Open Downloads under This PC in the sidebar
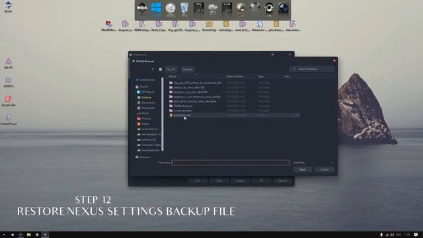Image resolution: width=423 pixels, height=238 pixels. click(x=146, y=108)
